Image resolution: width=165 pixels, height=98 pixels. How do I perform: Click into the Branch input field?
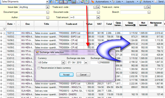(x=134, y=12)
